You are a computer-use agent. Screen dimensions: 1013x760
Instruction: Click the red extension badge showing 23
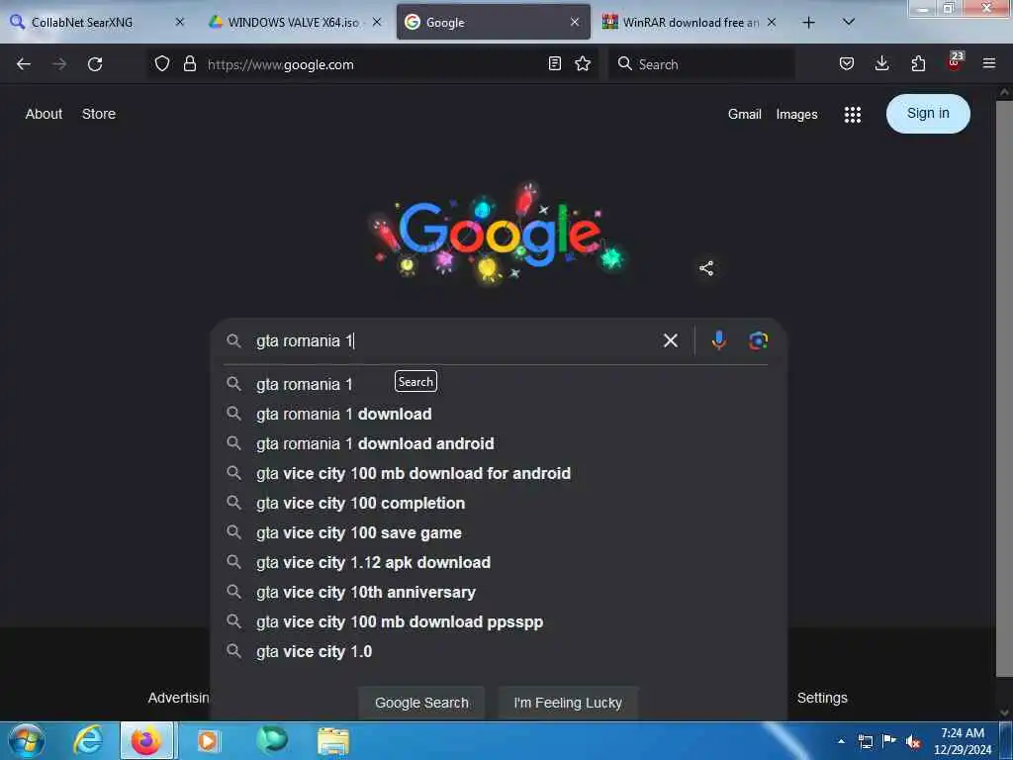pyautogui.click(x=955, y=61)
